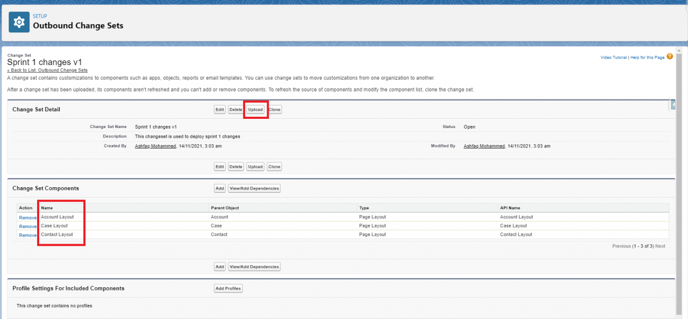Screen dimensions: 688x319
Task: Collapse the sidebar using the arrow tab
Action: 672,104
